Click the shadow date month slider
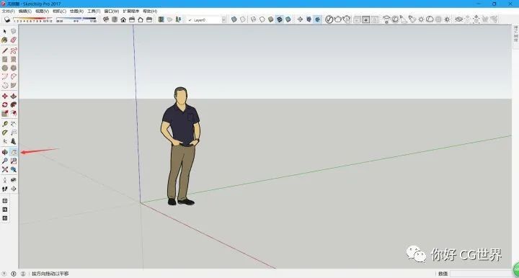 coord(32,19)
